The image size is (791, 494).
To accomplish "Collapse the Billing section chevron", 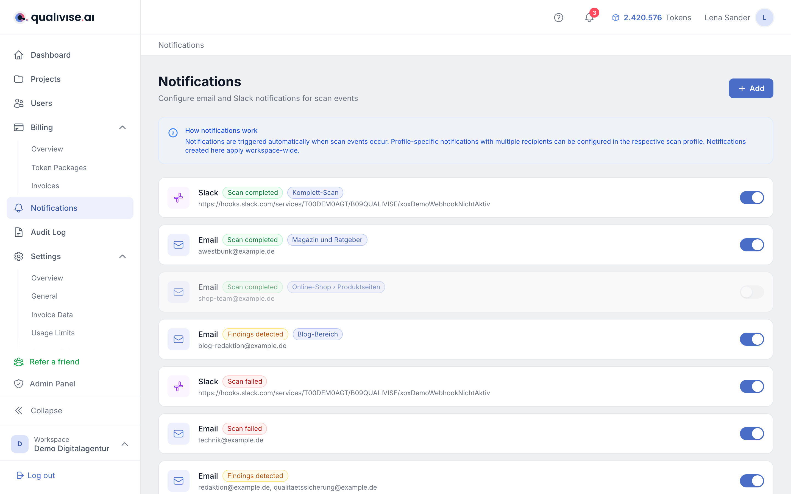I will point(122,127).
